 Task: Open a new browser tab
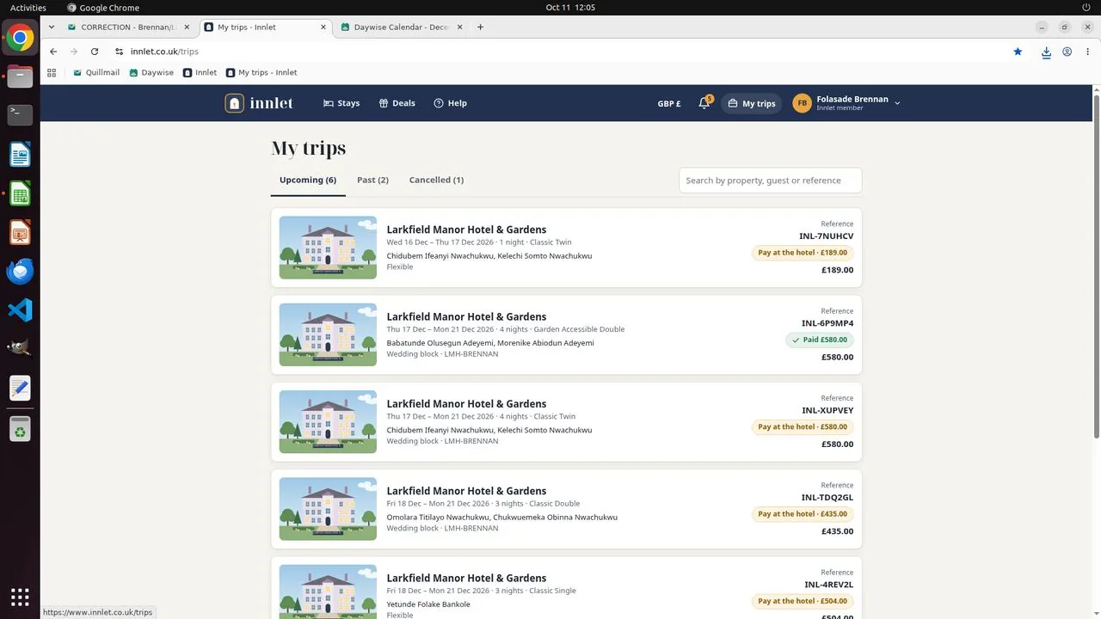(x=480, y=27)
